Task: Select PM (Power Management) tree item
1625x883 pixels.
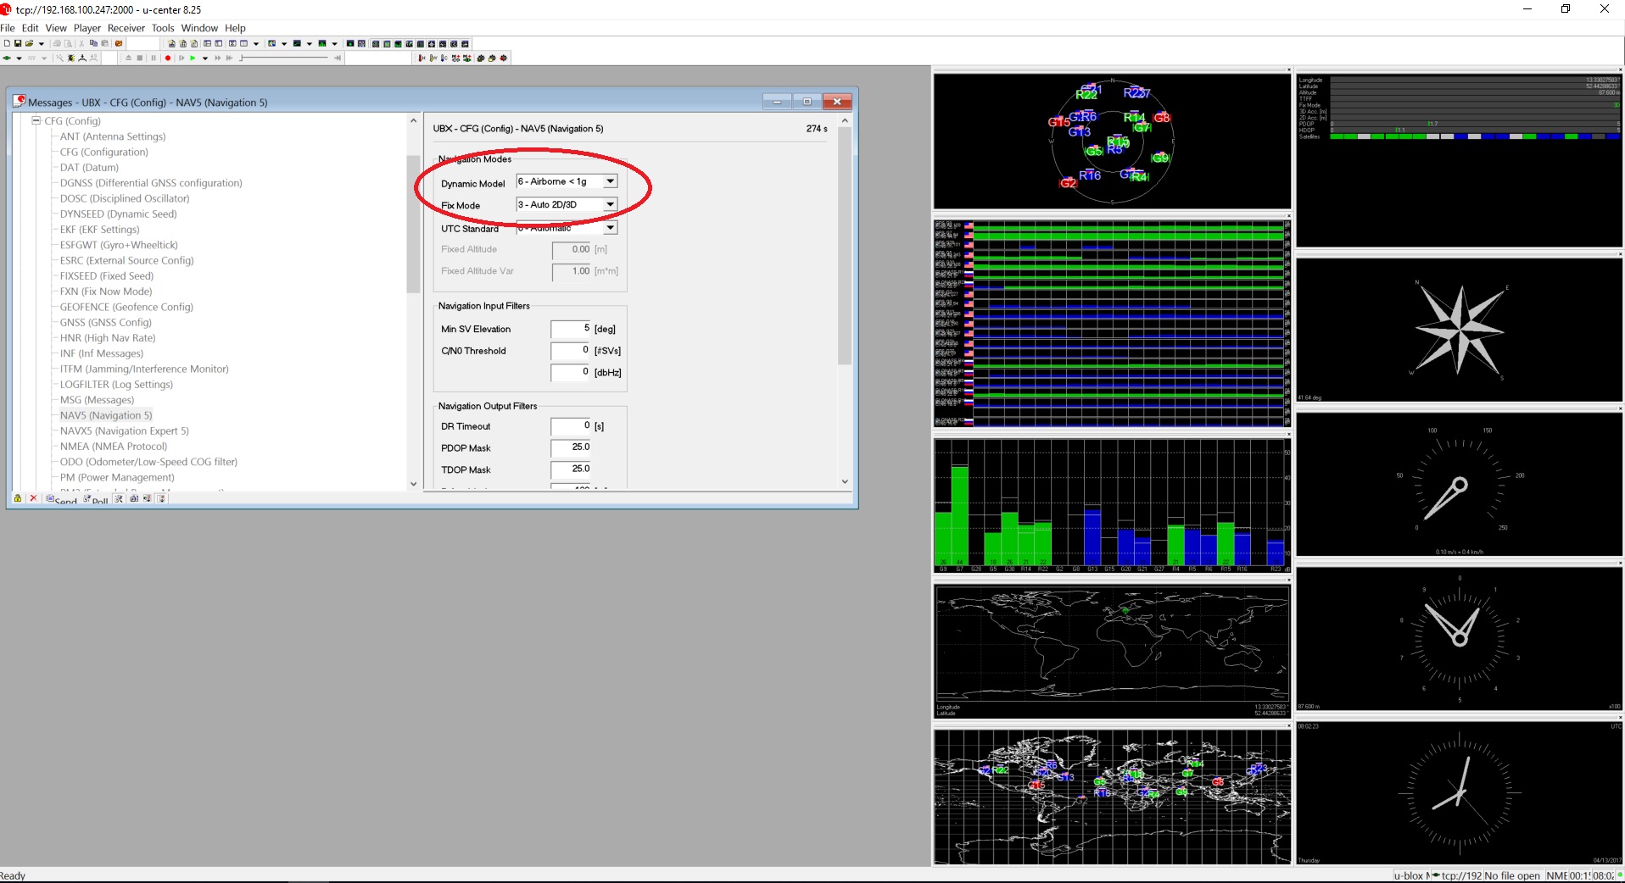Action: point(117,477)
